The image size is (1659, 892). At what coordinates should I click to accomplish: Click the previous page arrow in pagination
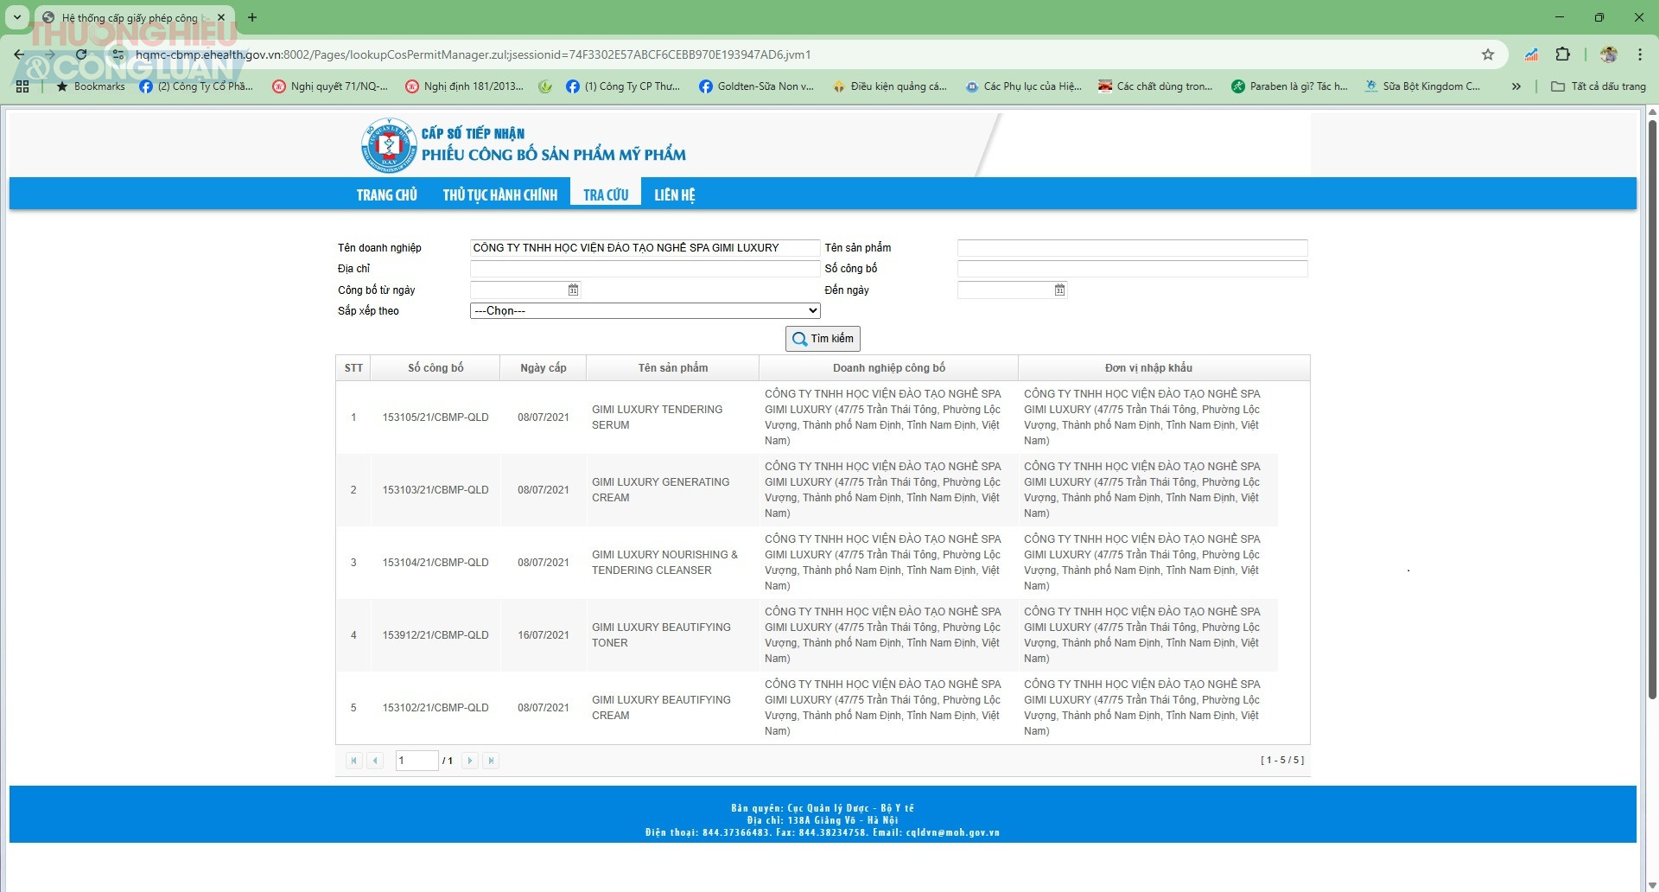[x=375, y=761]
